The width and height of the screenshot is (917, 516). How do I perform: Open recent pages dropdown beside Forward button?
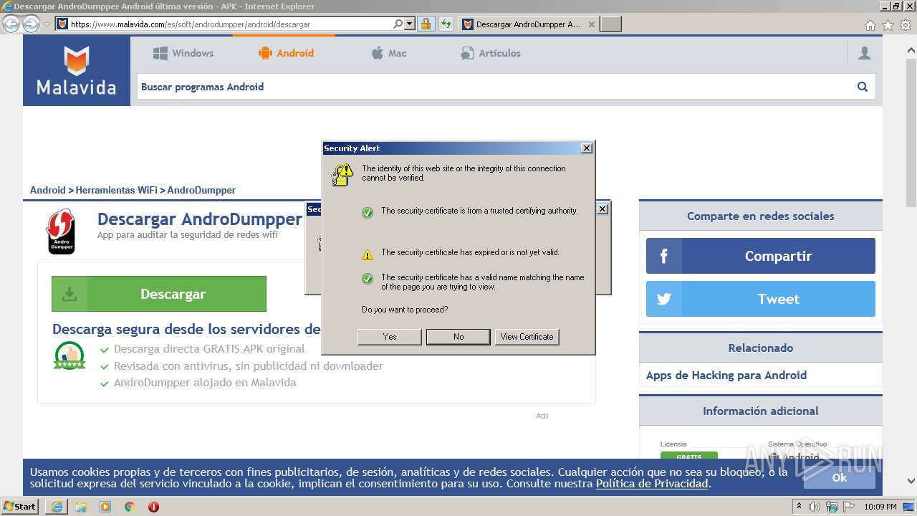tap(47, 24)
